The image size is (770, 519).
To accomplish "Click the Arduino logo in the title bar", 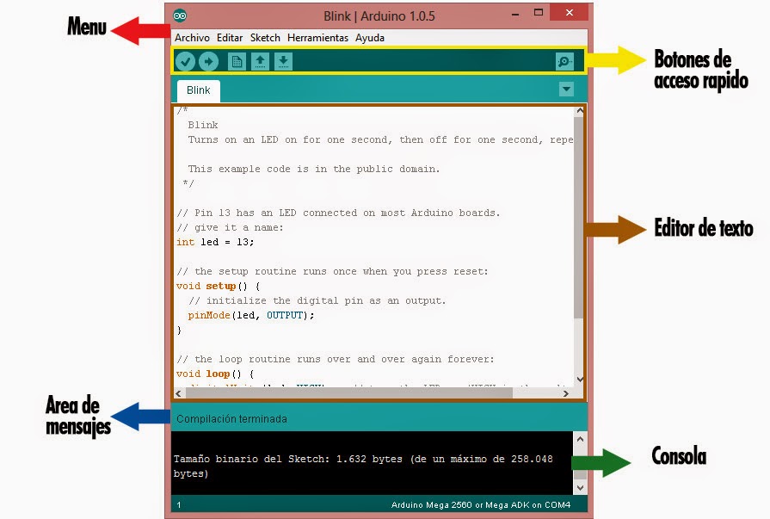I will (182, 13).
